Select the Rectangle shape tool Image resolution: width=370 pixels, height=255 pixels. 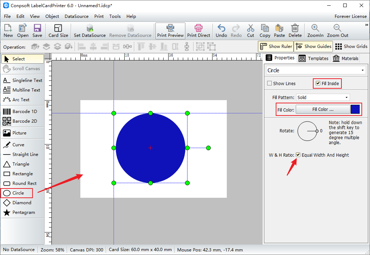[x=22, y=174]
